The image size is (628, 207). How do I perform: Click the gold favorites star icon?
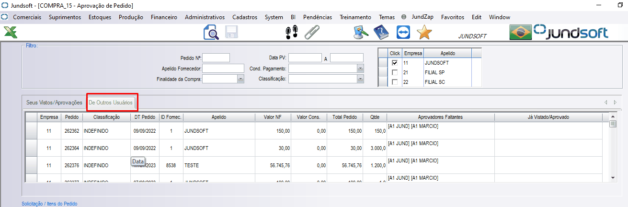coord(424,33)
